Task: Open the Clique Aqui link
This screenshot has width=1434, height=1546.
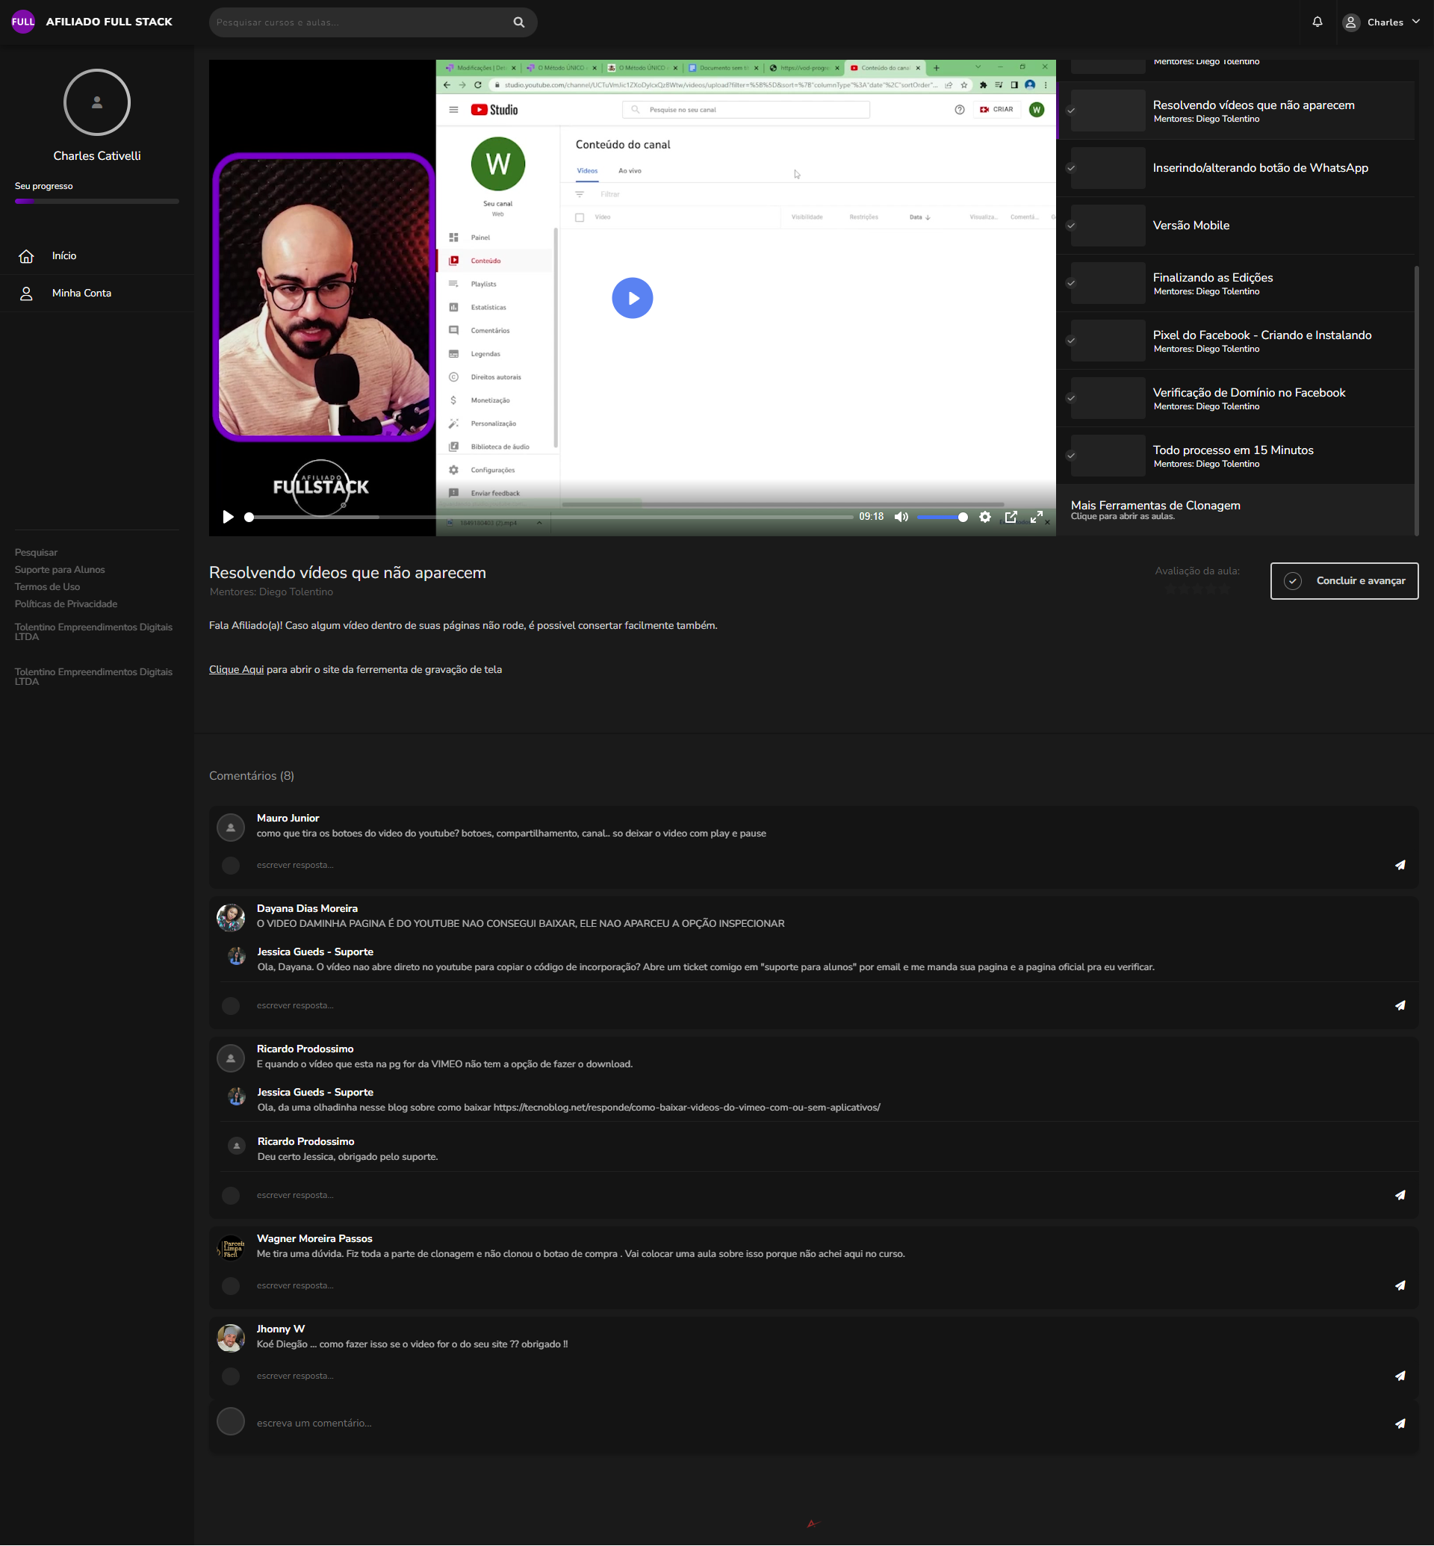Action: point(236,670)
